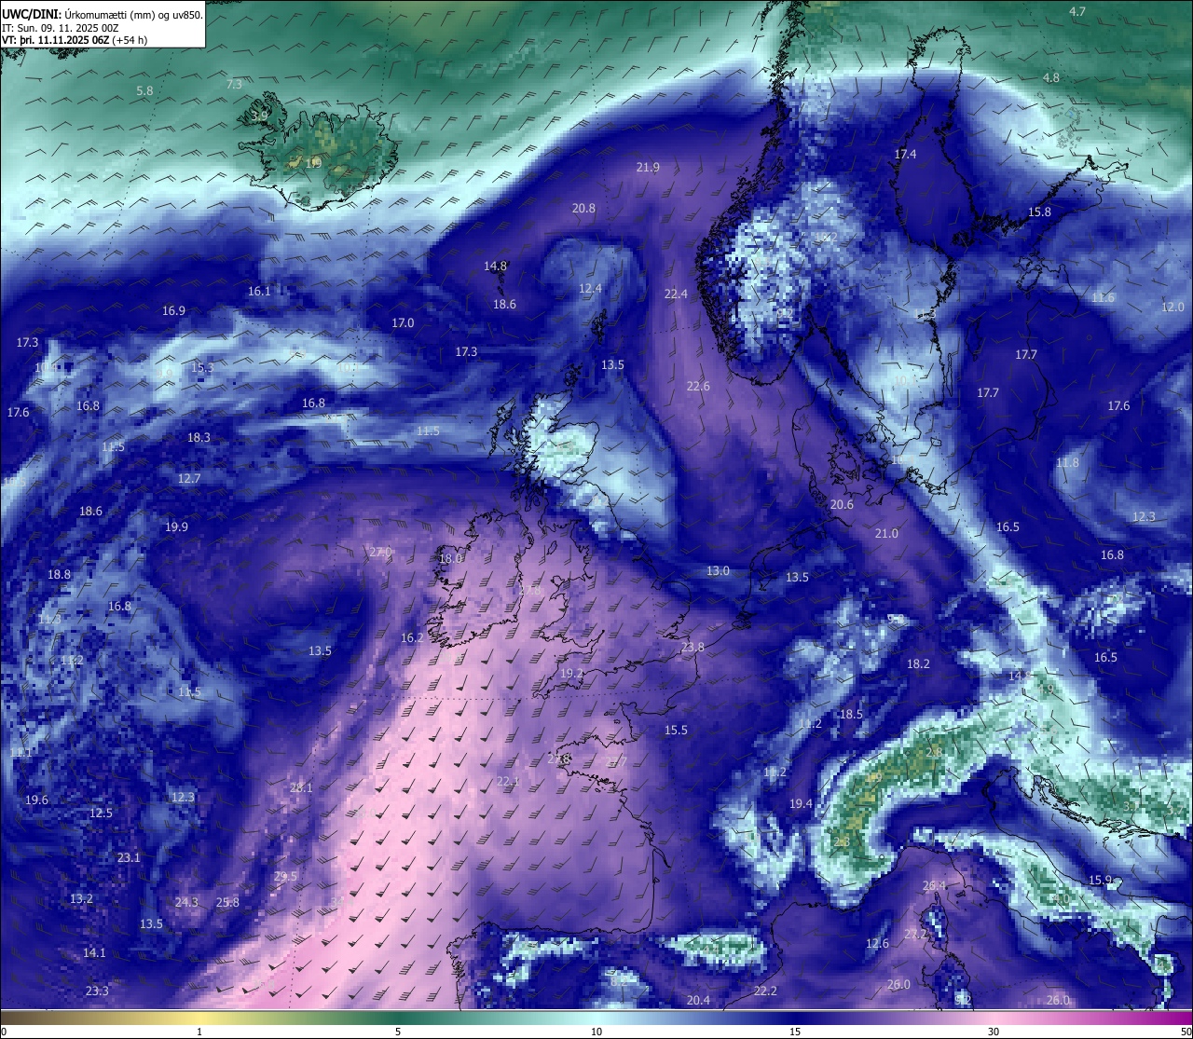1193x1039 pixels.
Task: Click the 12.6 value in the Mediterranean
Action: (x=877, y=944)
